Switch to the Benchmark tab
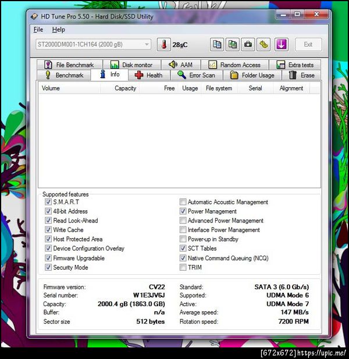Viewport: 349px width, 359px height. [64, 75]
